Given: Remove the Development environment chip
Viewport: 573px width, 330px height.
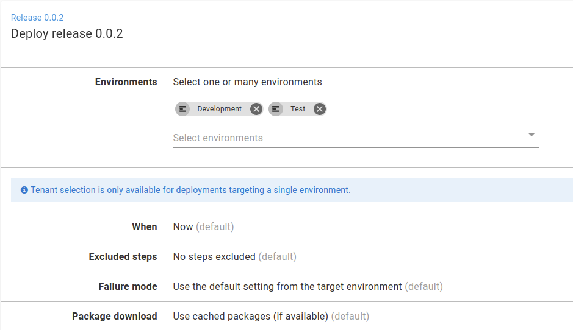Looking at the screenshot, I should coord(256,109).
